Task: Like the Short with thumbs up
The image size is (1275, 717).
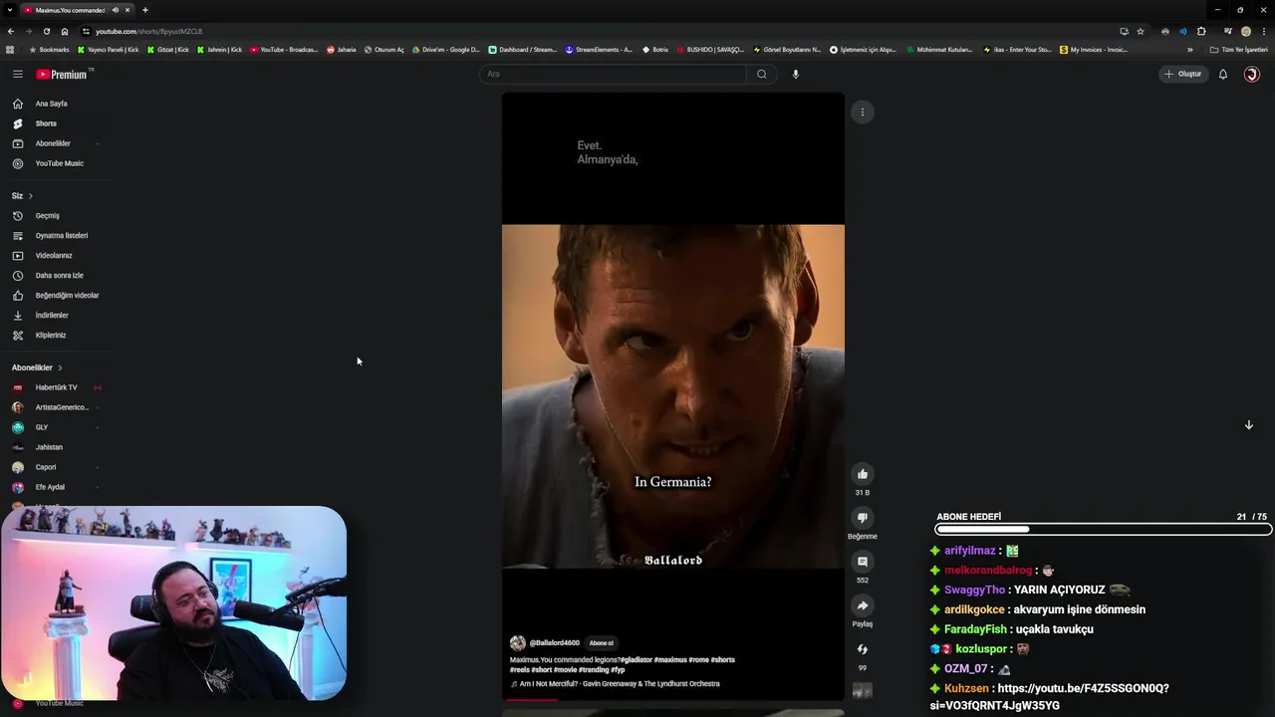Action: pyautogui.click(x=863, y=474)
